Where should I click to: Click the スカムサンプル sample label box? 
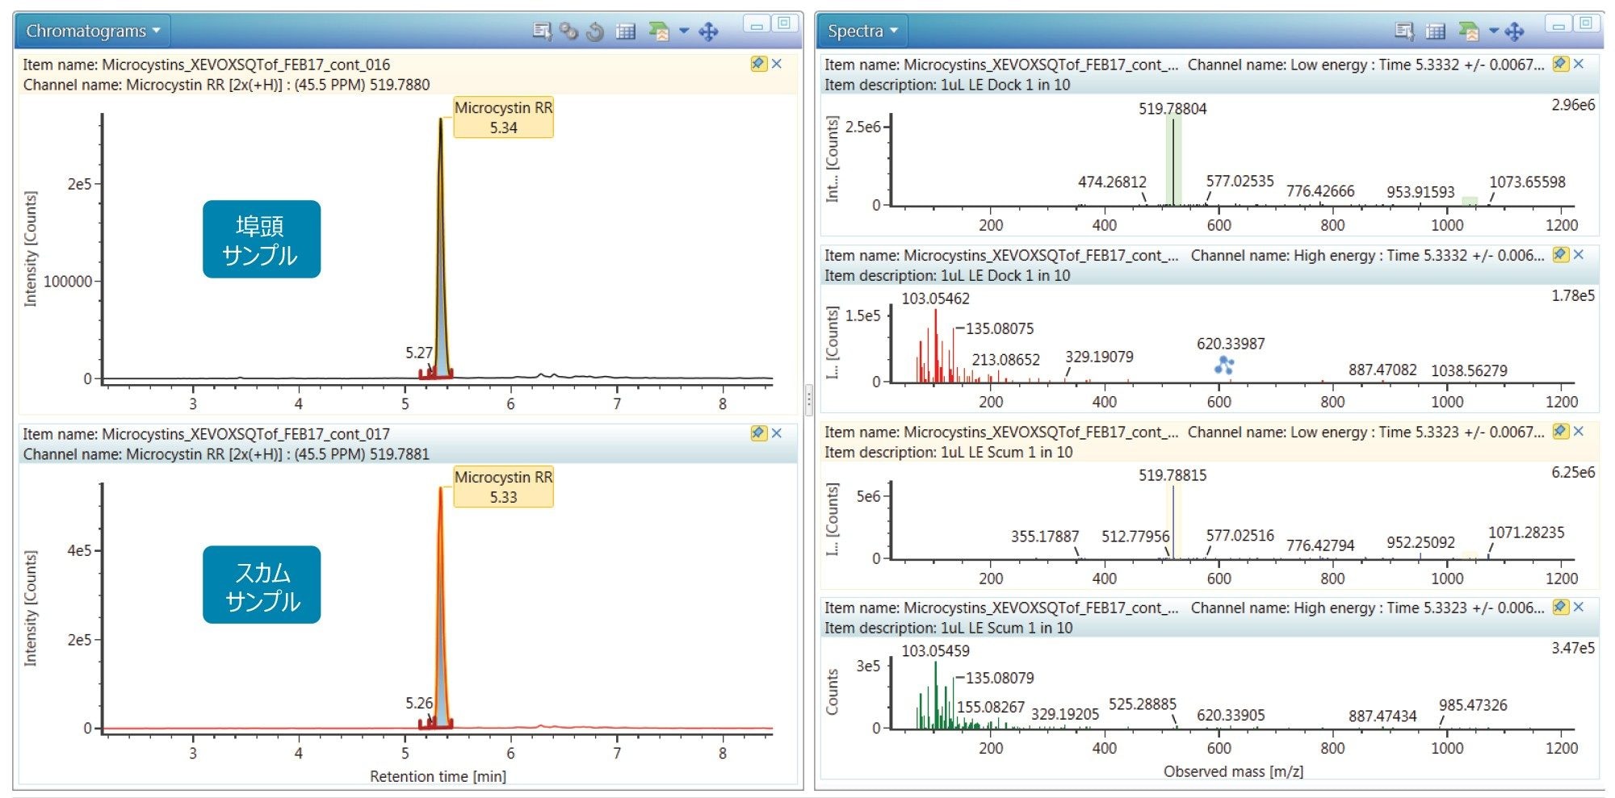tap(261, 585)
